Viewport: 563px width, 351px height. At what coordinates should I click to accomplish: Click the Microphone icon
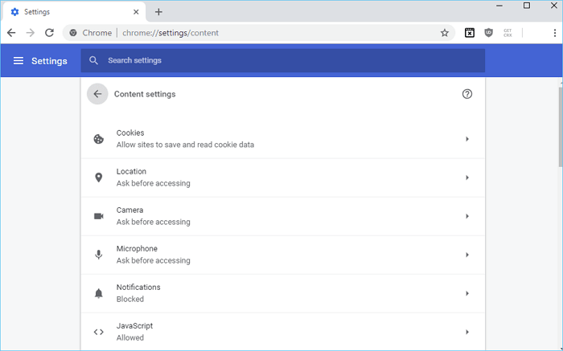pyautogui.click(x=98, y=255)
